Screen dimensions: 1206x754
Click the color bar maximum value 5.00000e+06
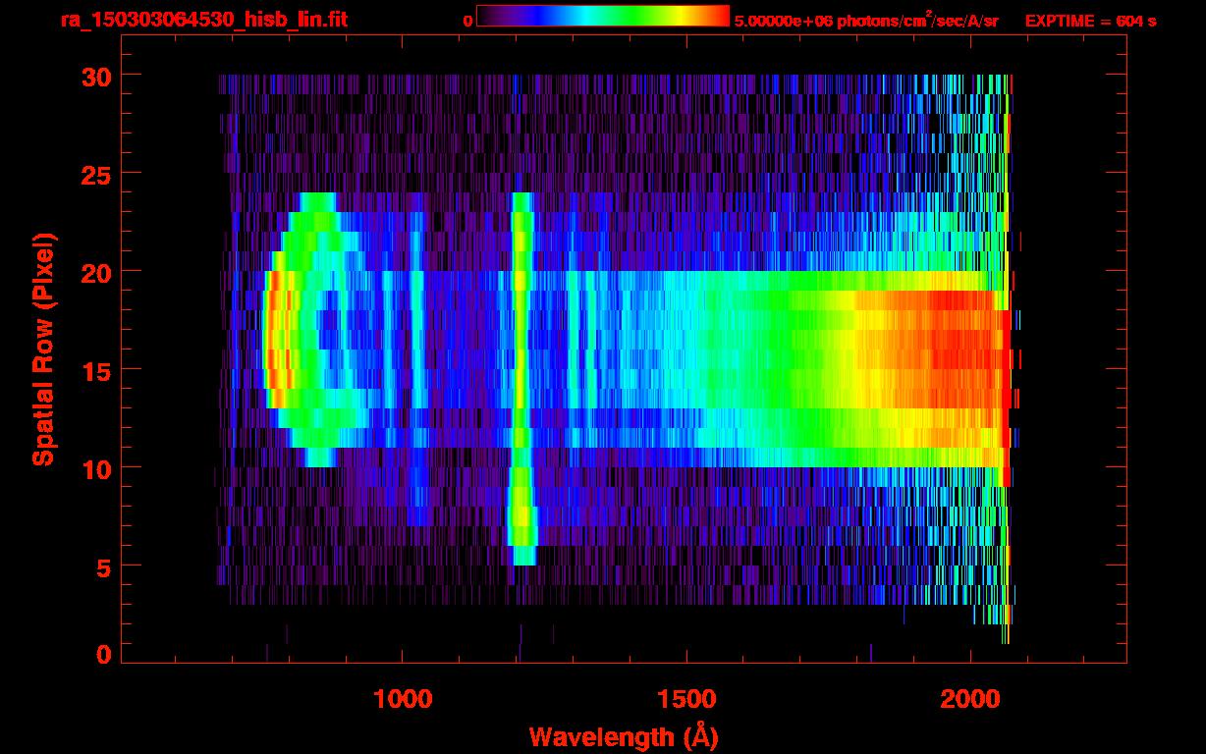pyautogui.click(x=781, y=21)
